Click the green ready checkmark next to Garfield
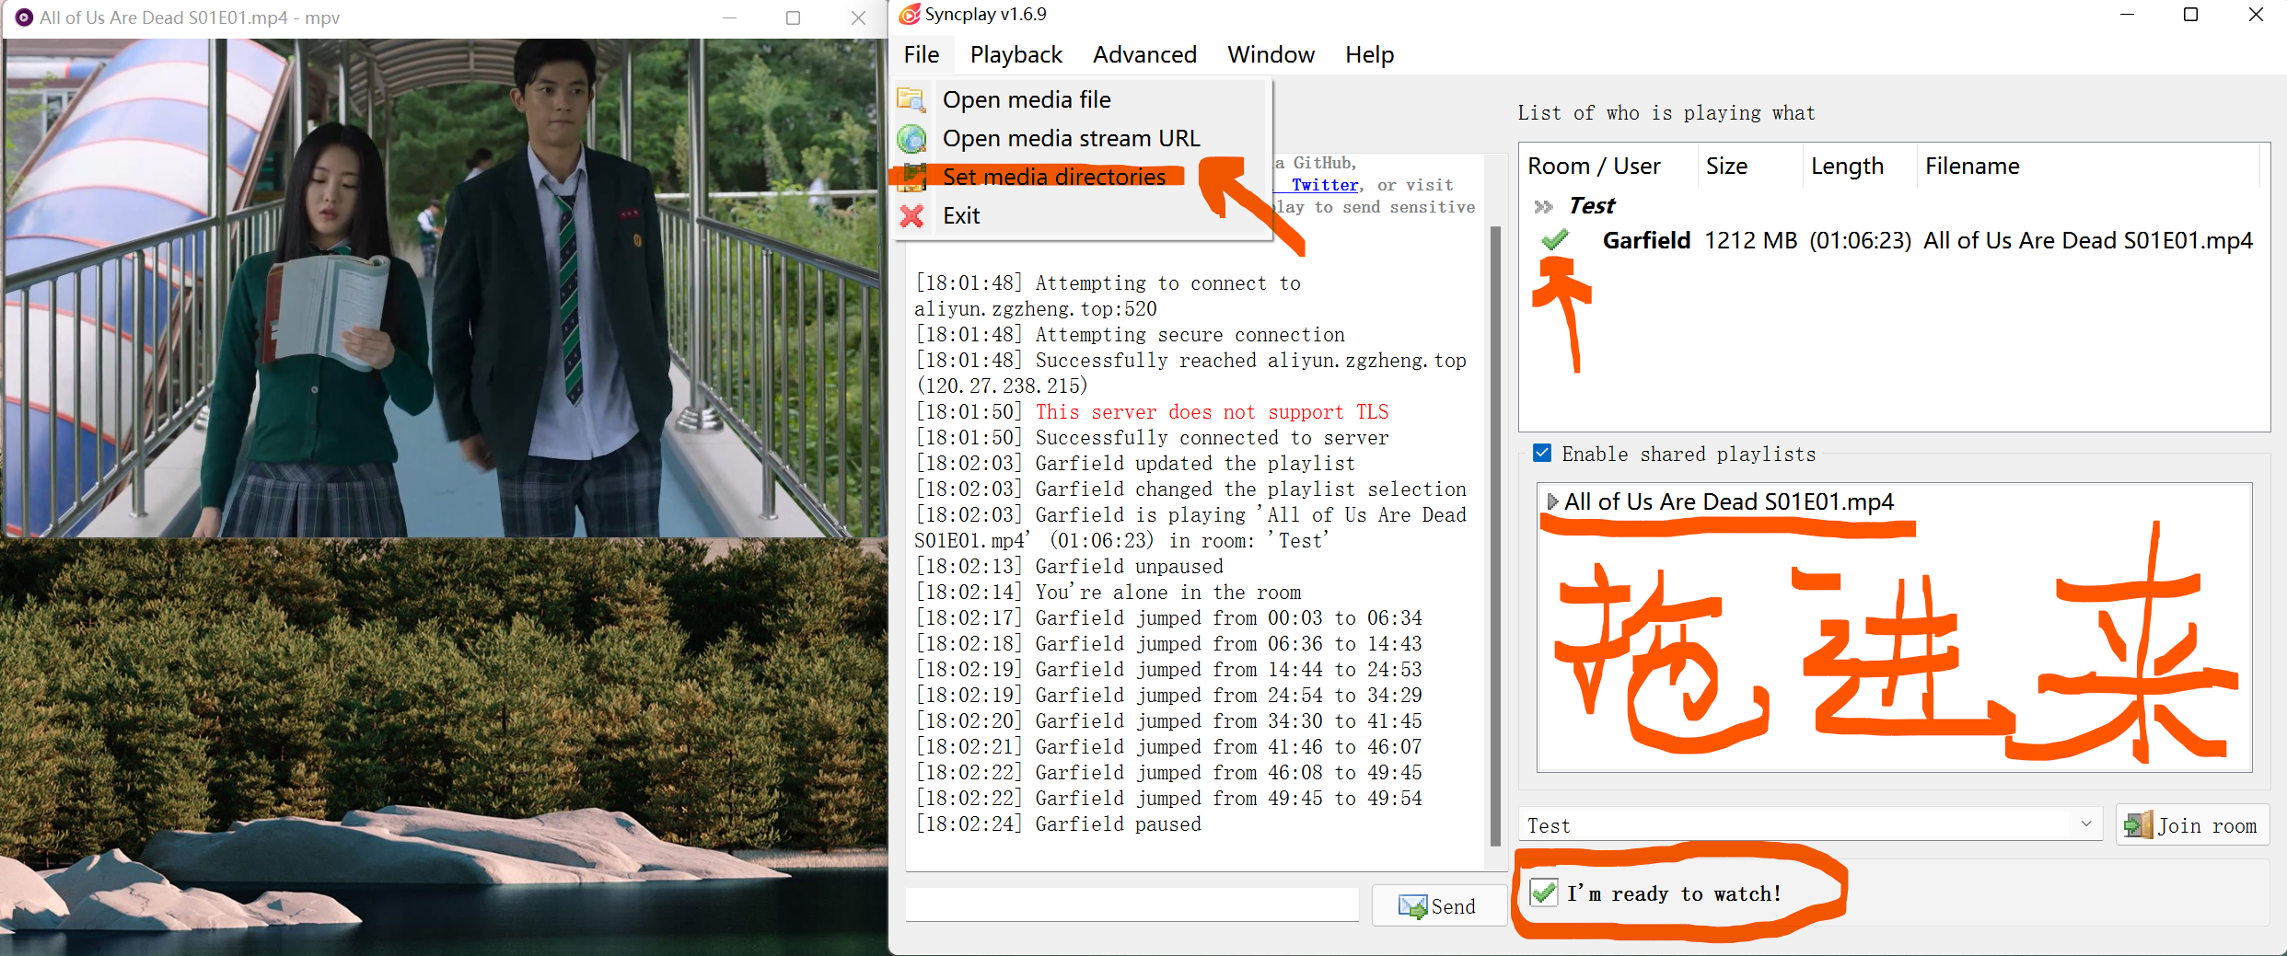 (1555, 240)
